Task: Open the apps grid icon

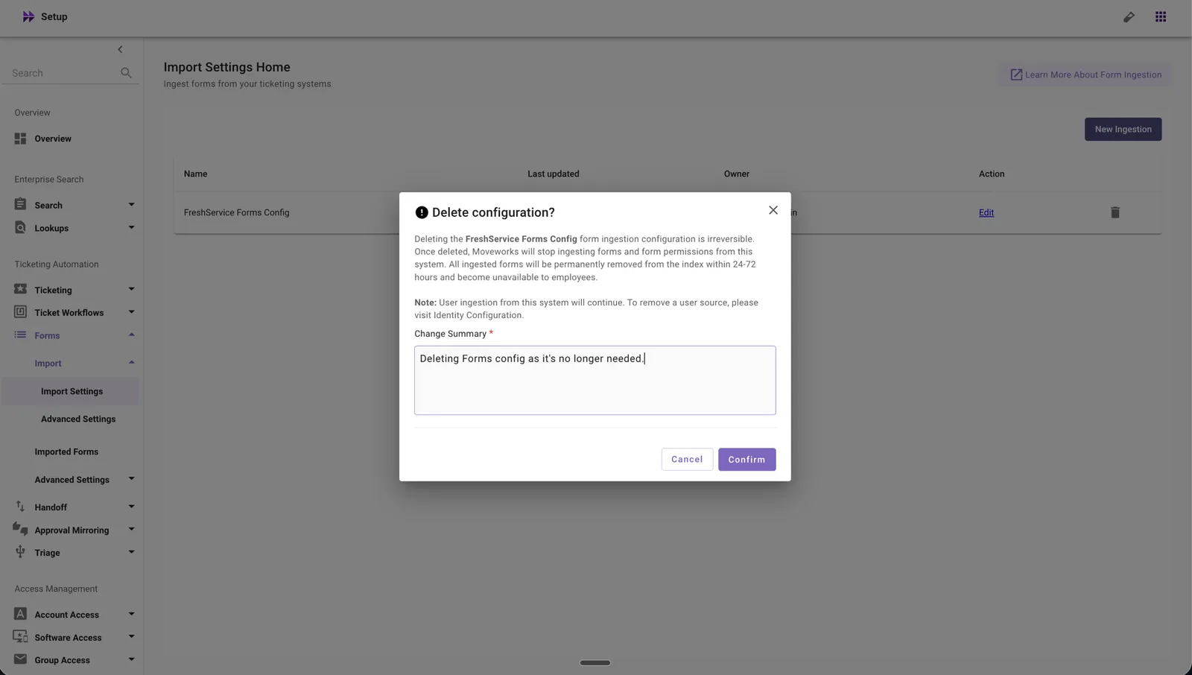Action: point(1161,16)
